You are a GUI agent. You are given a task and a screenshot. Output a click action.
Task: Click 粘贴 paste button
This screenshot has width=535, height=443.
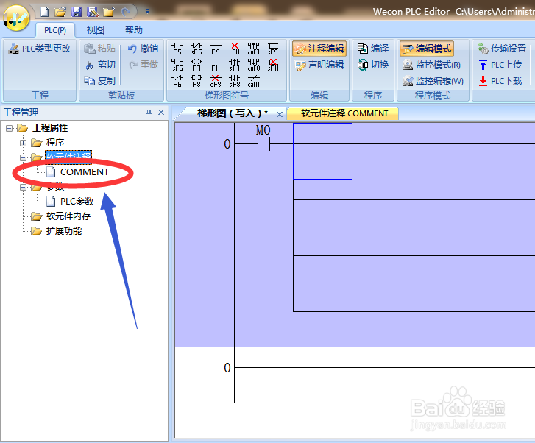point(100,49)
